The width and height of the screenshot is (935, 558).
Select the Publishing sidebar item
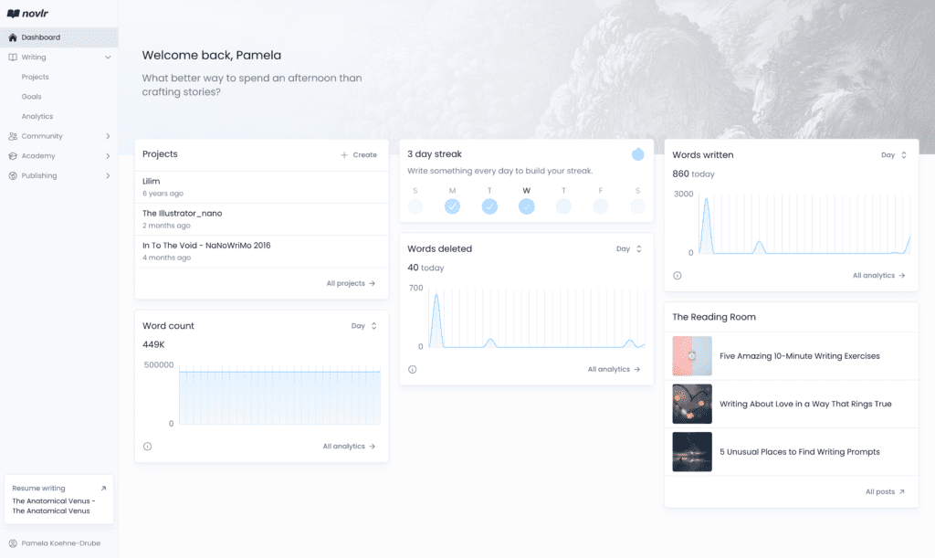[59, 175]
